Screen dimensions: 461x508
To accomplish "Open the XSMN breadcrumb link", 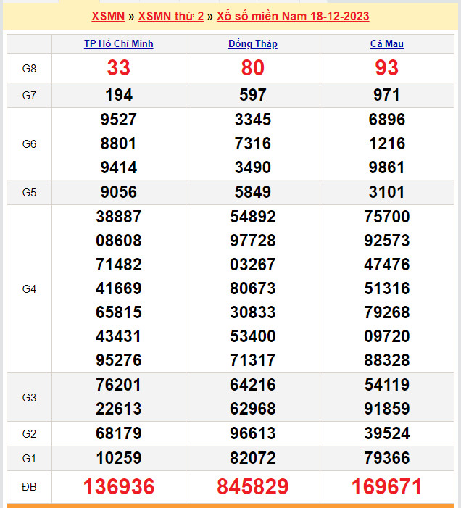I will click(x=108, y=16).
